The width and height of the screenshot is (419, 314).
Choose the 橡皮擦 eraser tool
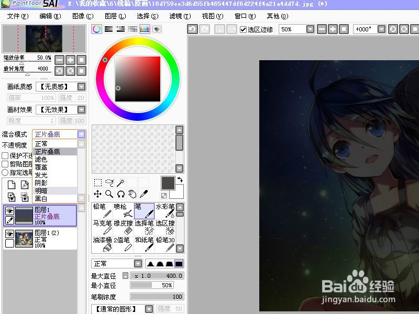coord(123,227)
